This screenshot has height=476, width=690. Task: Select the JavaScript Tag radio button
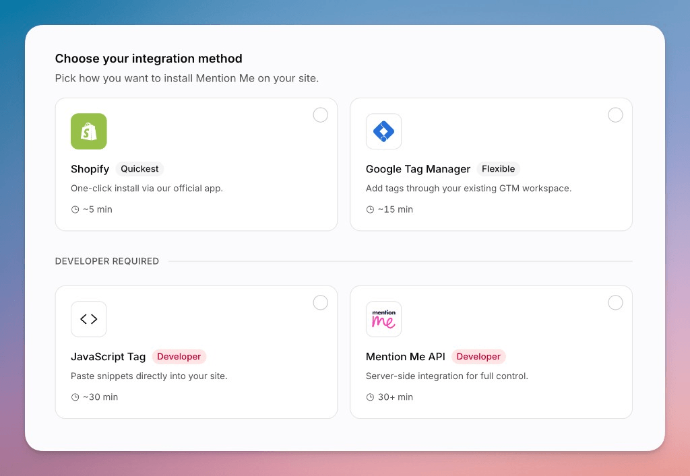(320, 303)
